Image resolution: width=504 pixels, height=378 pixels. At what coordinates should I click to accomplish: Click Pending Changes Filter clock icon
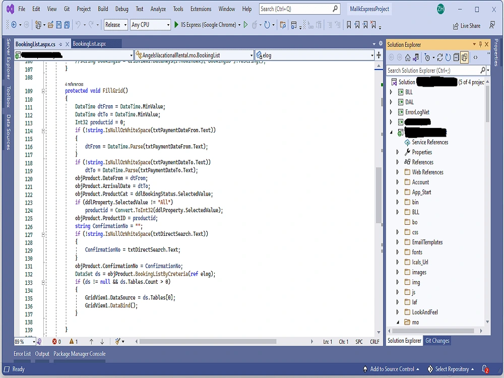(x=427, y=57)
